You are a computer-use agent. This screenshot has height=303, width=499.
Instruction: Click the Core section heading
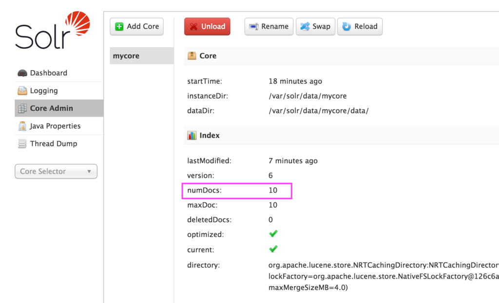[x=208, y=56]
